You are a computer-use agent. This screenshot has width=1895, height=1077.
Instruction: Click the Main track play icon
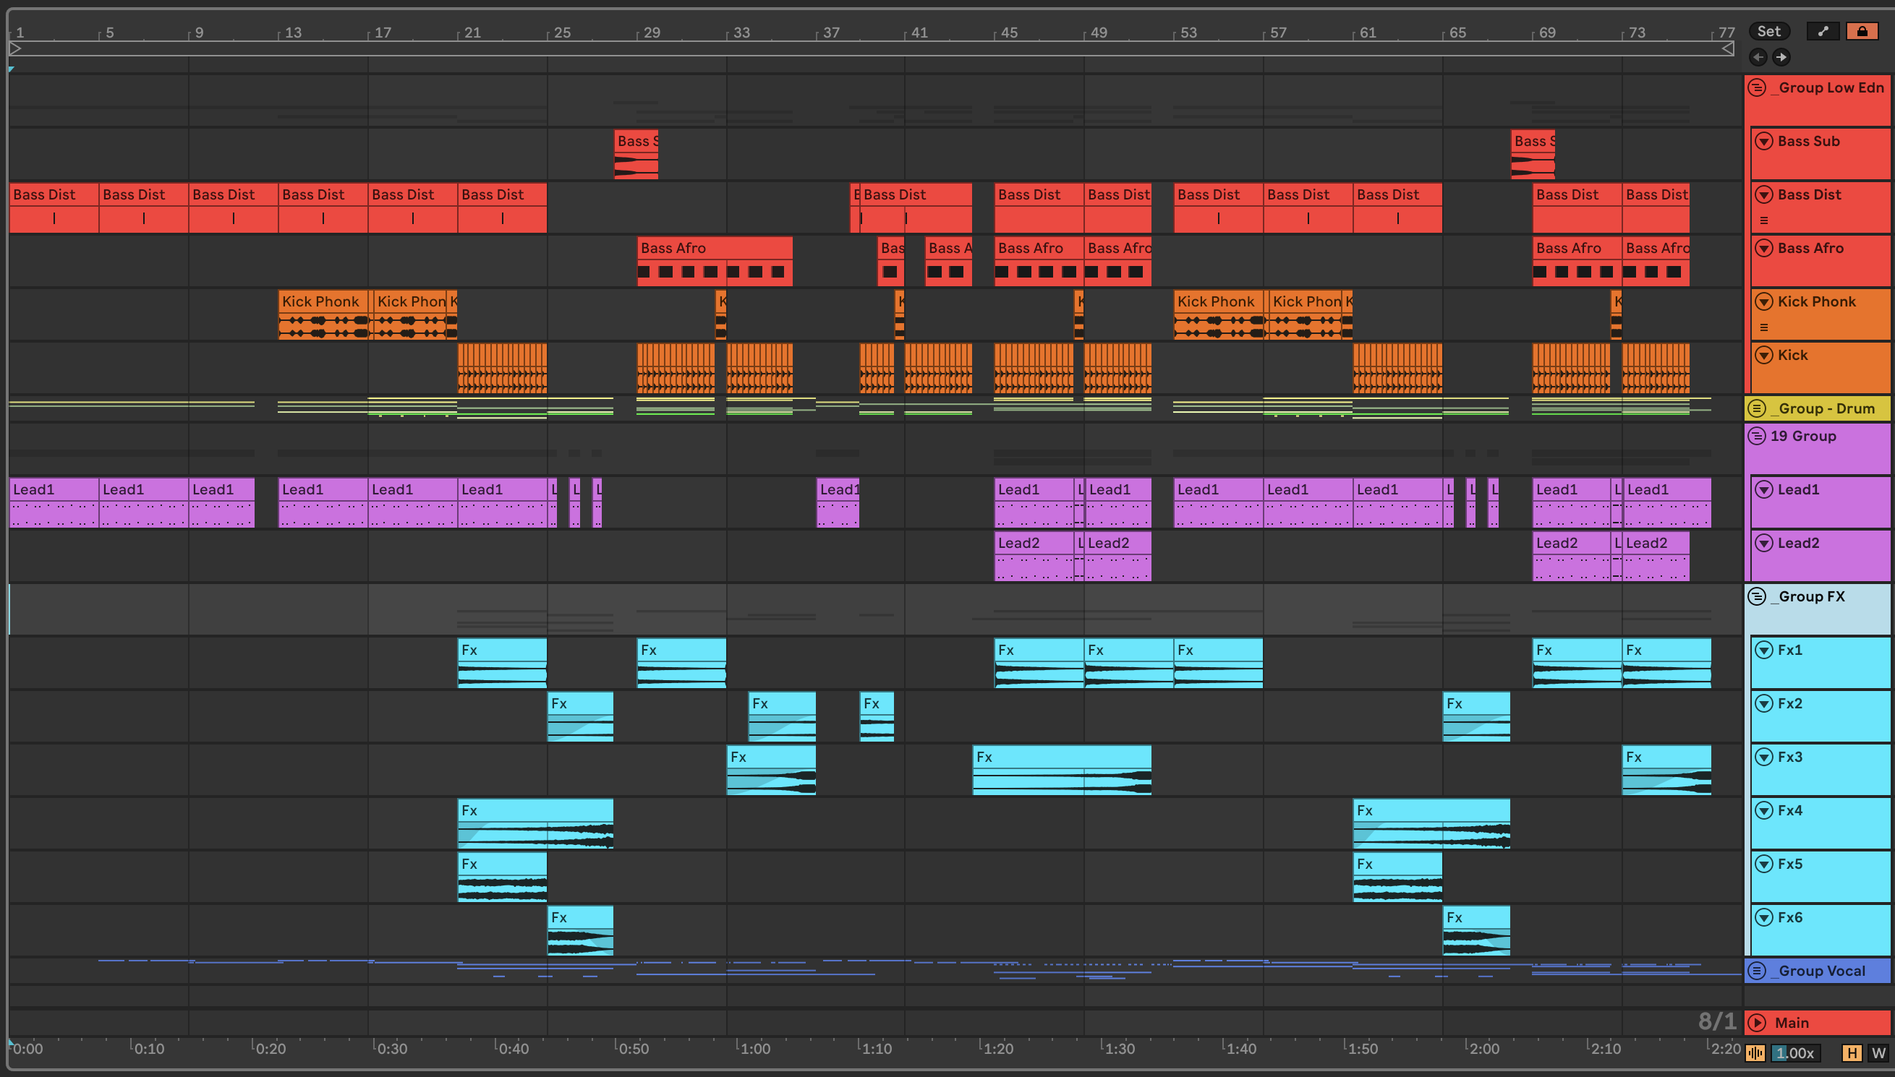pos(1758,1022)
